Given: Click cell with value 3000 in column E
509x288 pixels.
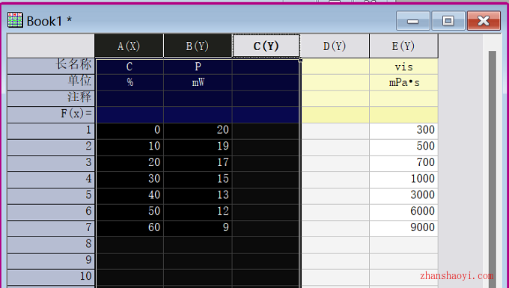Looking at the screenshot, I should coord(403,196).
